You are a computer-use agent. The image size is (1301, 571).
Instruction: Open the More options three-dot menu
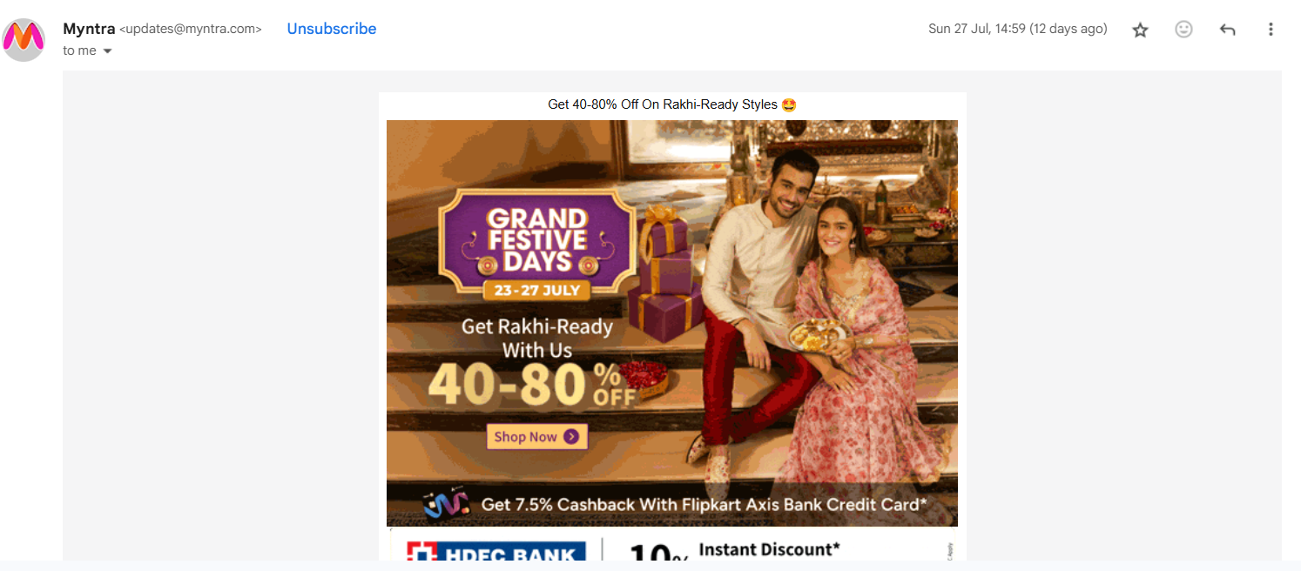[x=1271, y=30]
